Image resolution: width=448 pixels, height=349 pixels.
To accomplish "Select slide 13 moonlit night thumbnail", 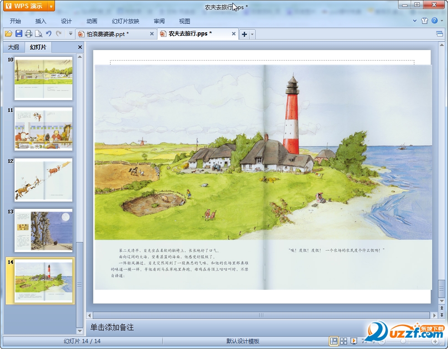I will click(x=43, y=230).
